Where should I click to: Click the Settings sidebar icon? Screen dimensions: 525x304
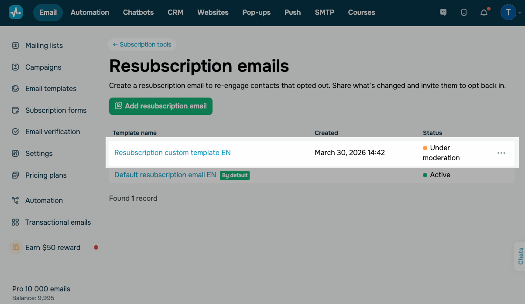(15, 153)
